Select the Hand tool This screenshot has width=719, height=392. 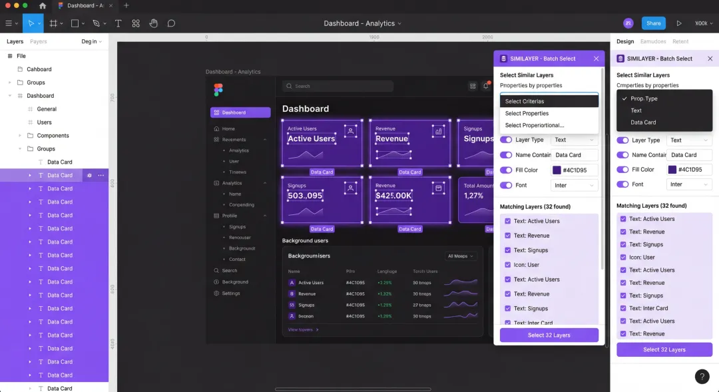click(x=154, y=23)
